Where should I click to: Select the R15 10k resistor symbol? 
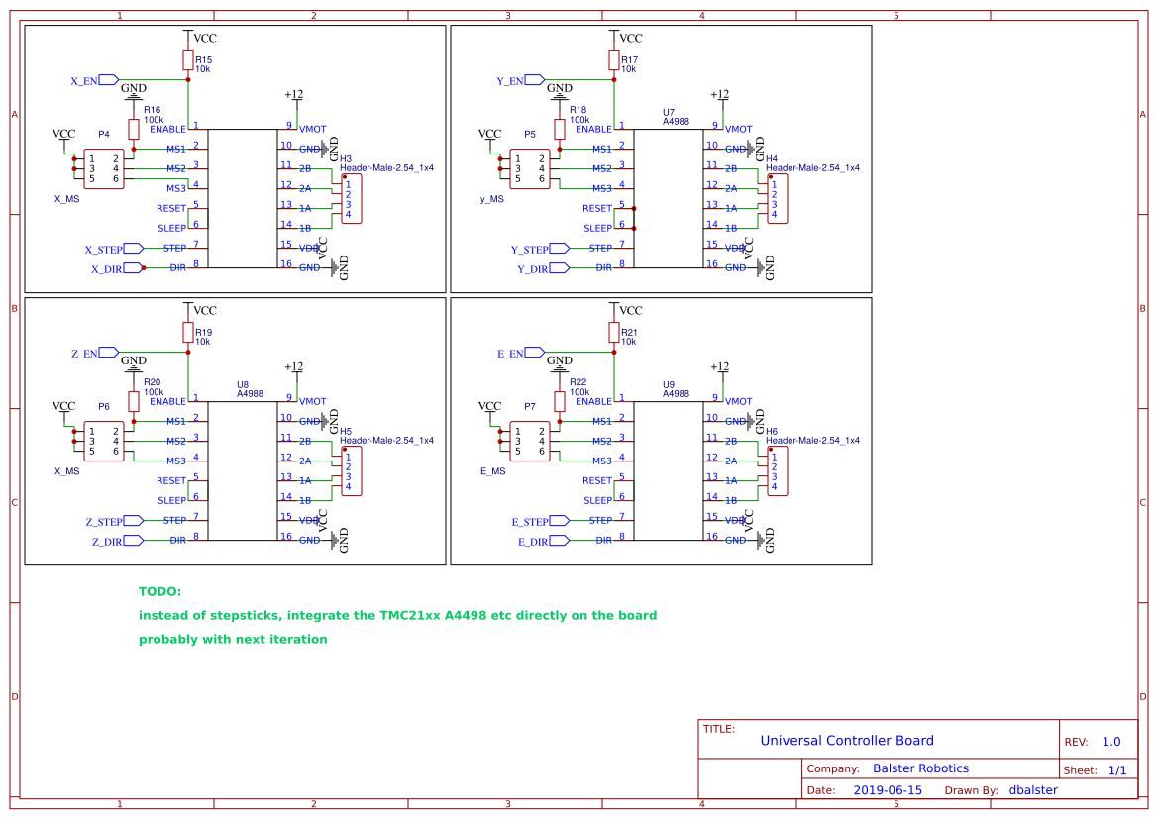click(x=188, y=59)
